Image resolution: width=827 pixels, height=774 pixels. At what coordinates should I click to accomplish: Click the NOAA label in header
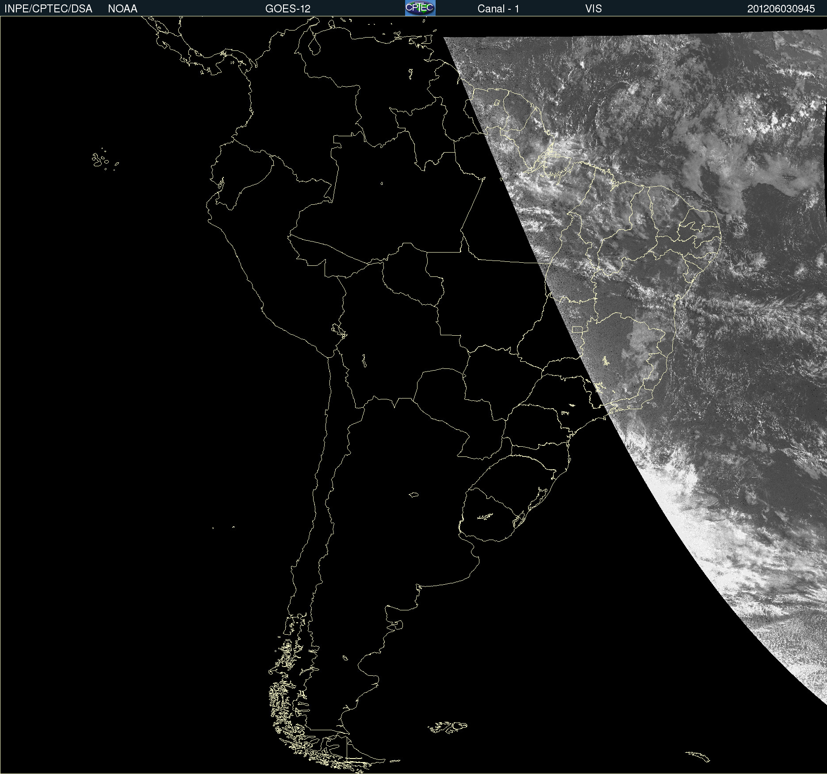(x=123, y=9)
